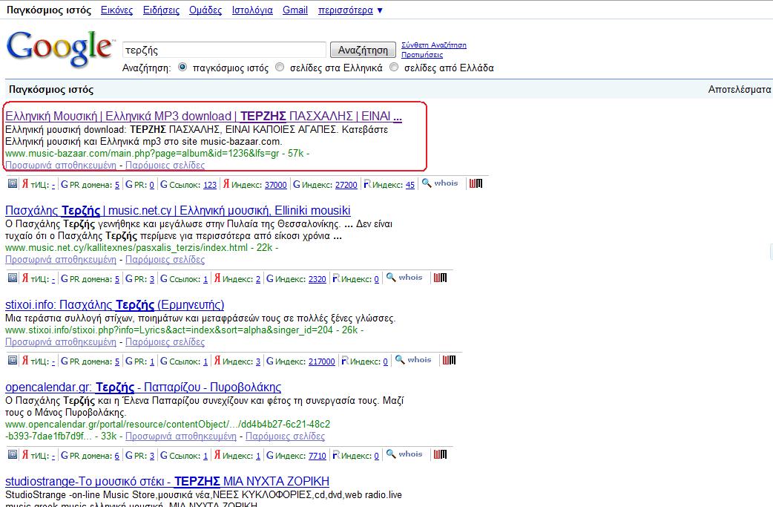Open the whois magnifier under the music-bazaar.com result
This screenshot has width=773, height=507.
pyautogui.click(x=427, y=183)
